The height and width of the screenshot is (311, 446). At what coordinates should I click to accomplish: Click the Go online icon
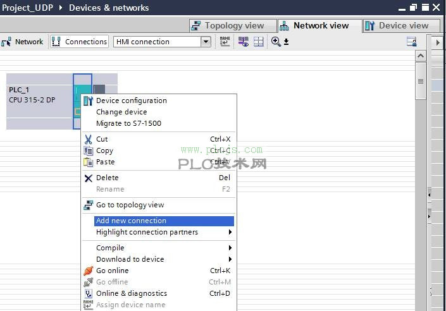tap(89, 271)
